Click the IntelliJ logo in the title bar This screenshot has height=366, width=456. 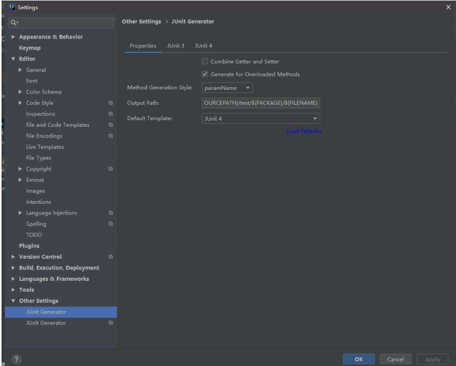[12, 7]
